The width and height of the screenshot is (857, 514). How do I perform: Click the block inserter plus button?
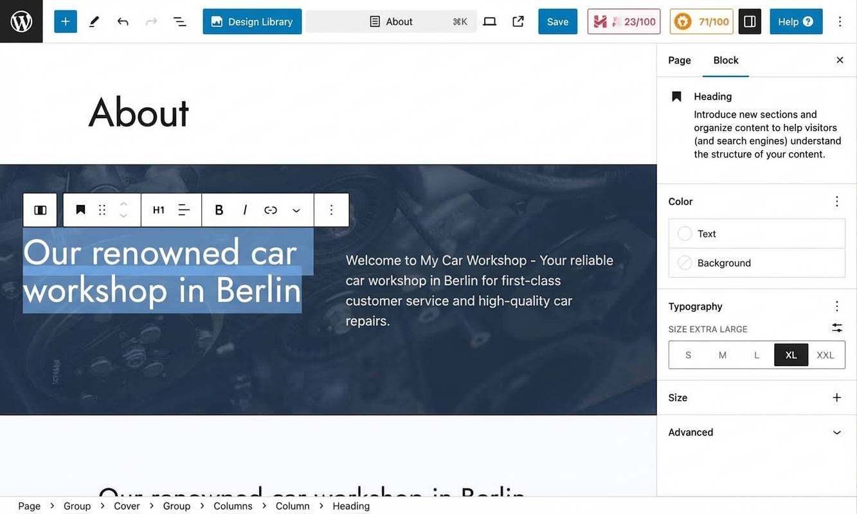(x=66, y=21)
